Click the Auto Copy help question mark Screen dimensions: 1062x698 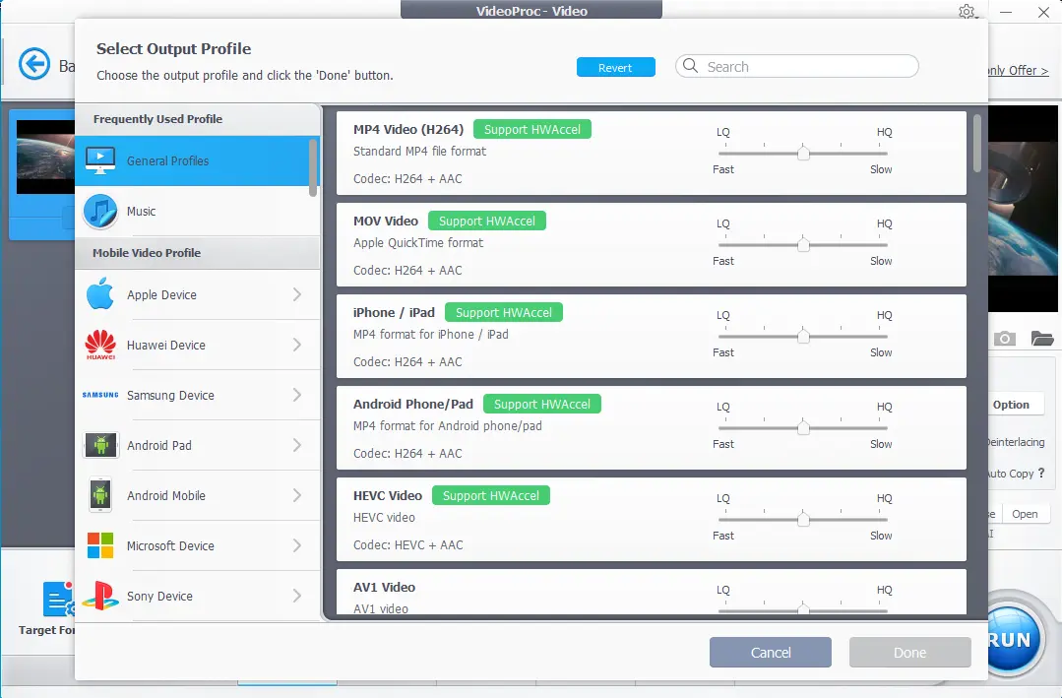point(1041,473)
